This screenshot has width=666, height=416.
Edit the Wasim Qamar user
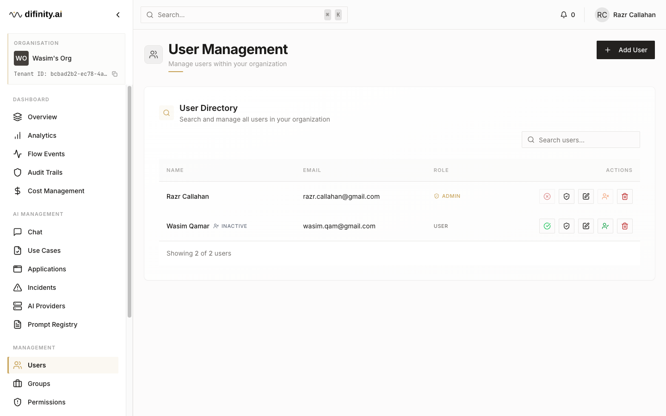pos(586,226)
